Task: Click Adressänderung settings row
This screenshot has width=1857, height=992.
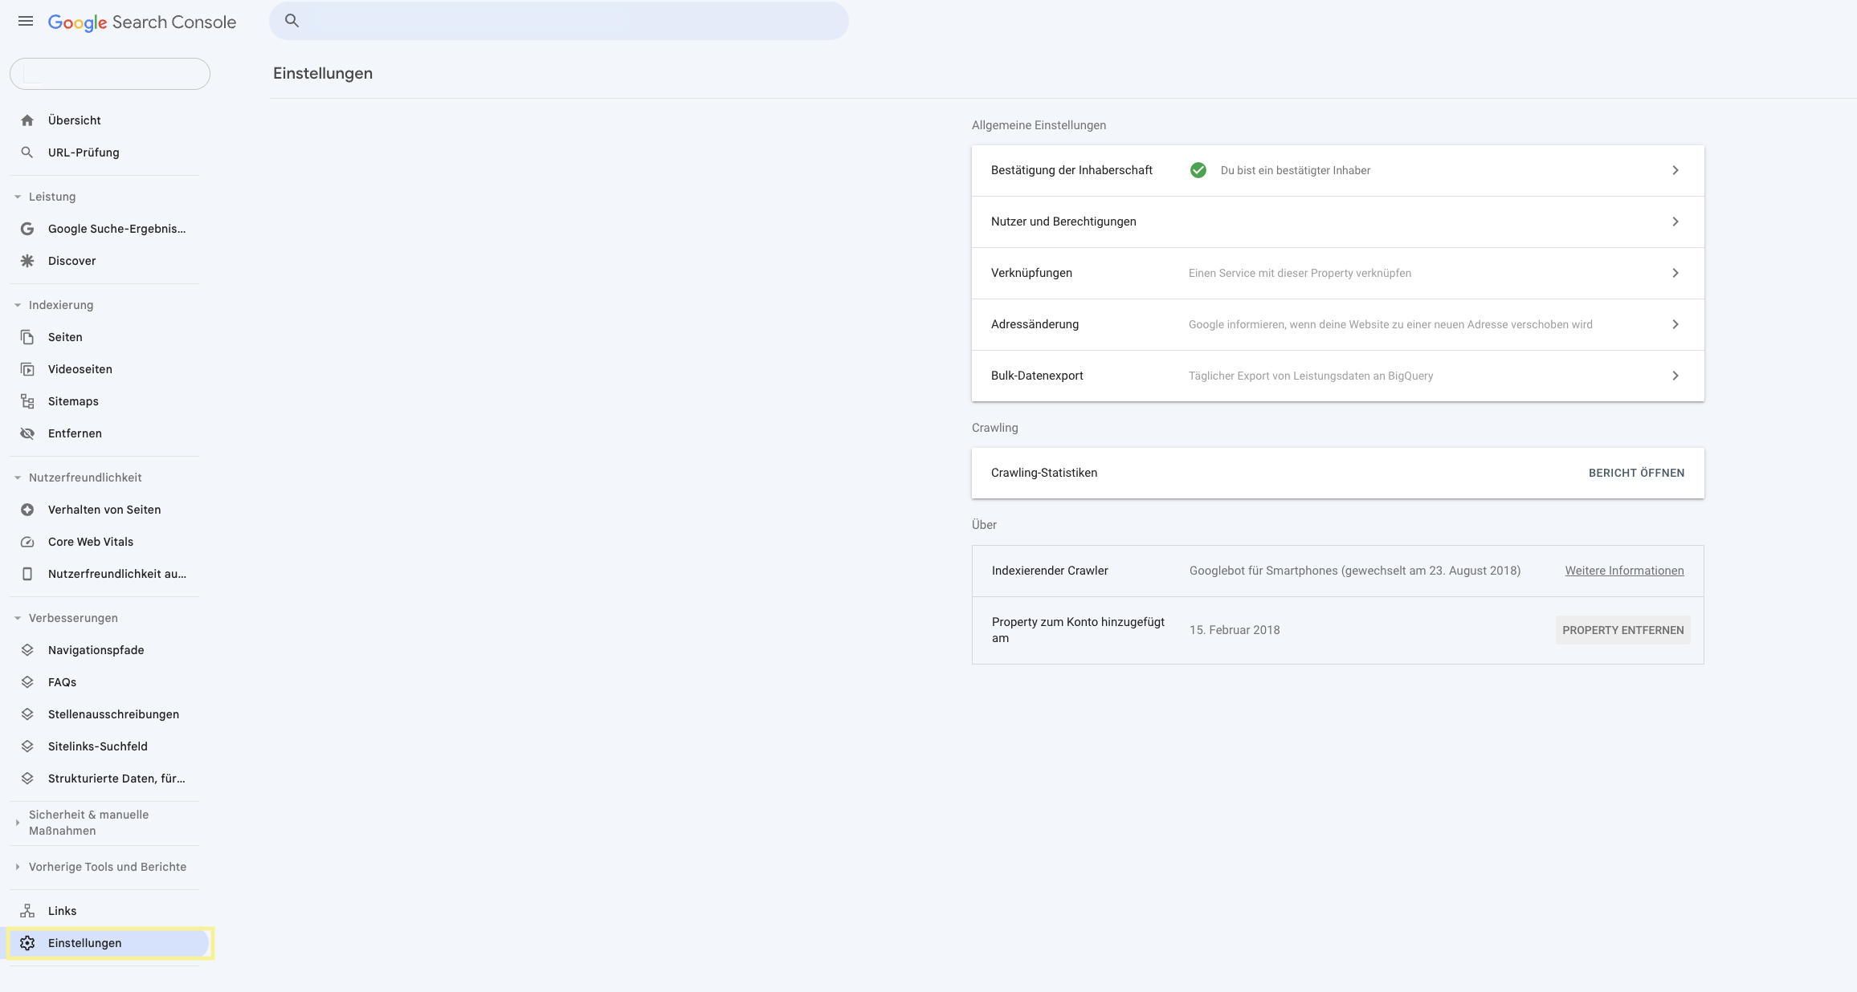Action: (x=1337, y=324)
